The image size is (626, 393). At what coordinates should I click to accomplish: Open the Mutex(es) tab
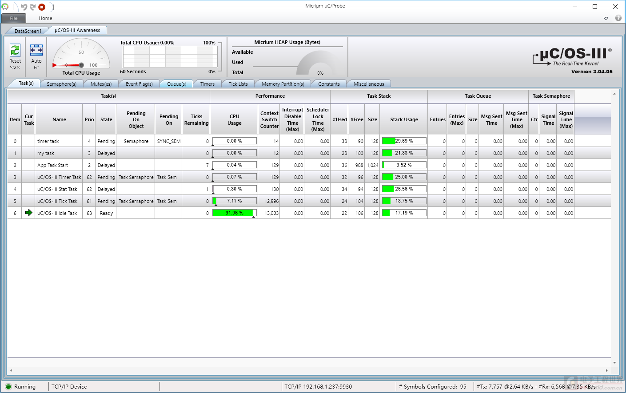101,84
